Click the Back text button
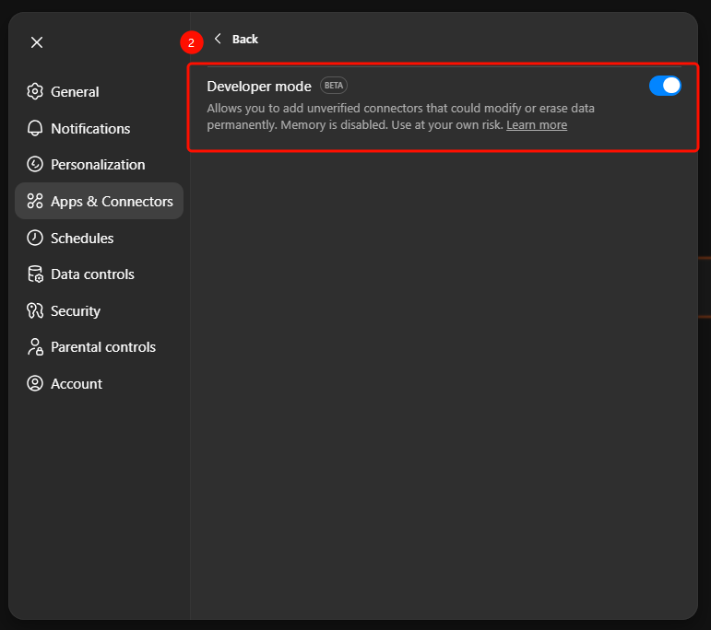 [244, 39]
